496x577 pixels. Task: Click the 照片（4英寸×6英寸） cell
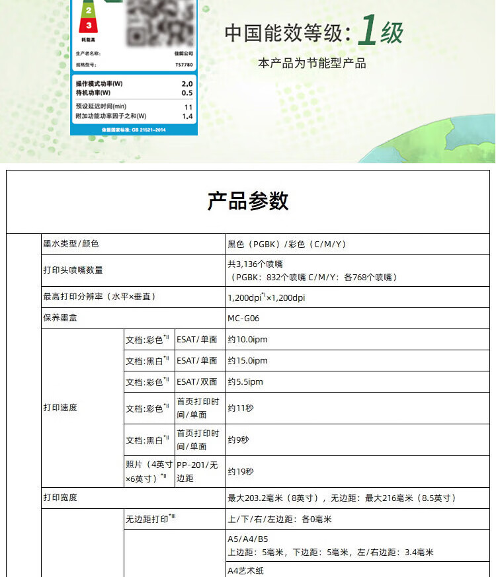[149, 472]
